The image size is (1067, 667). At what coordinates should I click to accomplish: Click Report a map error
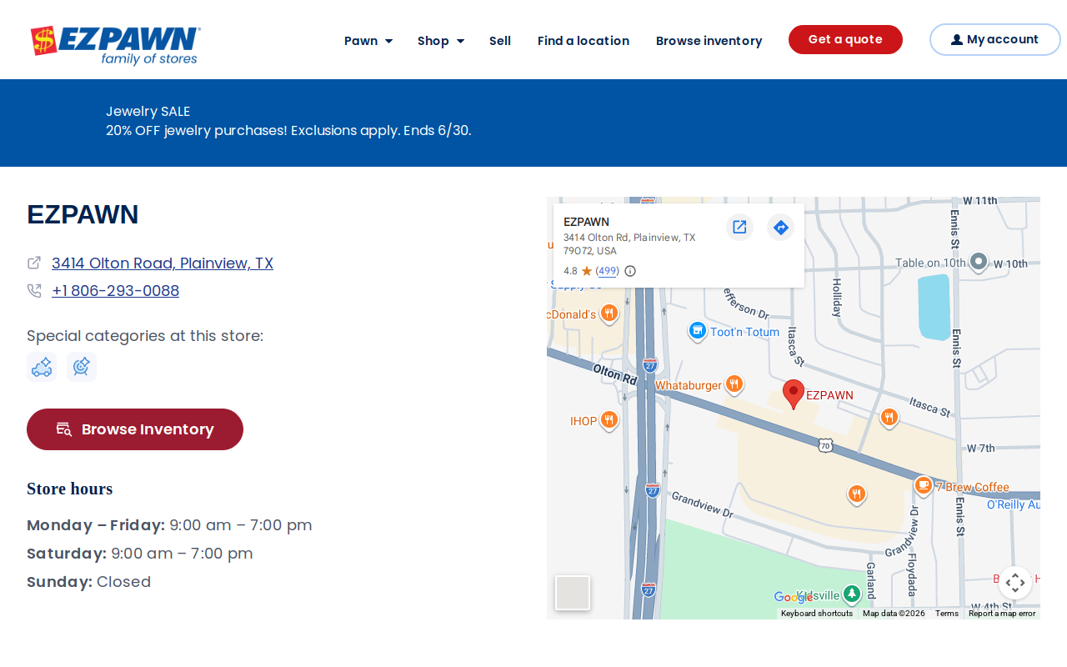[x=1002, y=614]
